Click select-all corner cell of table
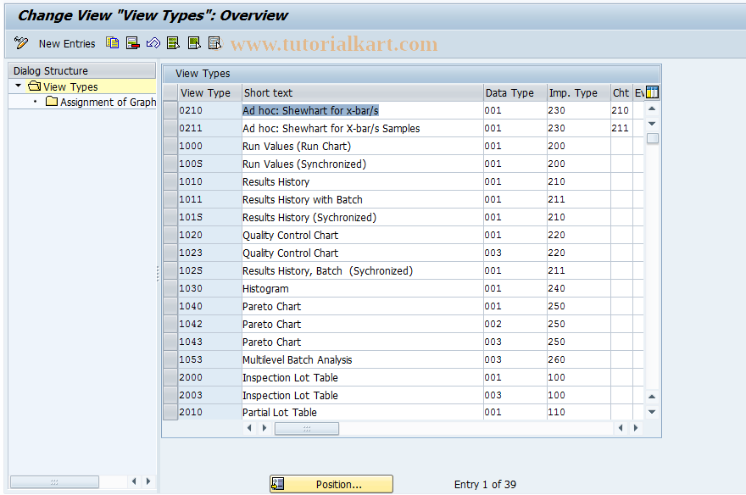746x495 pixels. click(170, 92)
